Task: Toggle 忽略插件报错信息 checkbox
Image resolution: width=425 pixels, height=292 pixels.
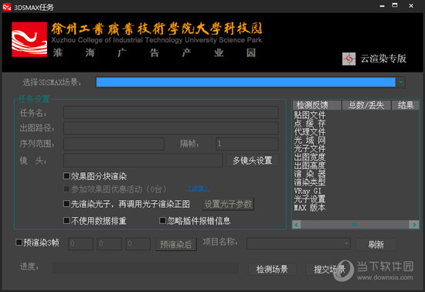Action: tap(162, 220)
